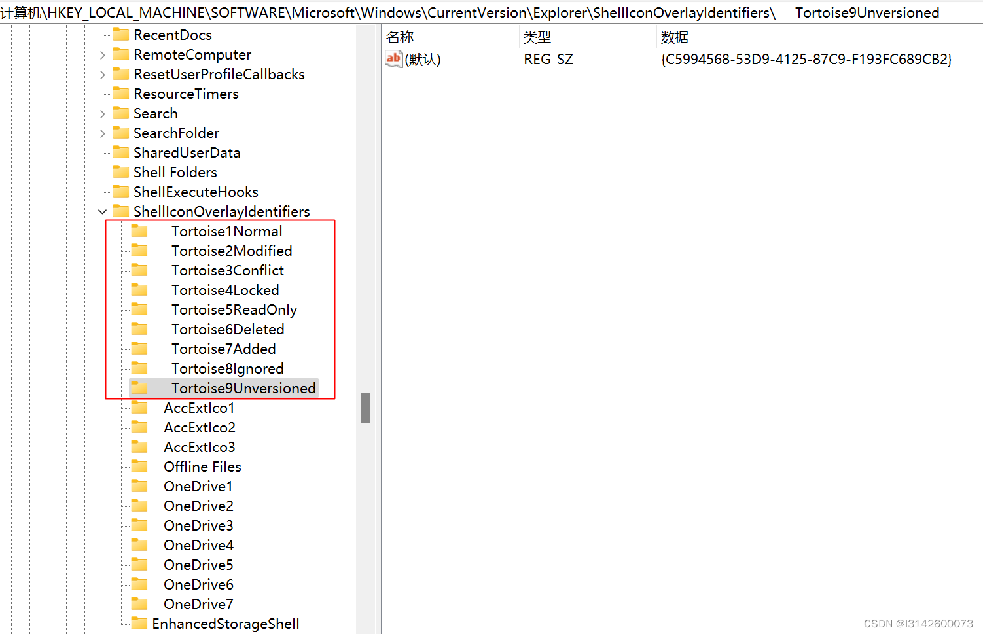983x634 pixels.
Task: Select the Tortoise4Locked key label
Action: point(225,290)
